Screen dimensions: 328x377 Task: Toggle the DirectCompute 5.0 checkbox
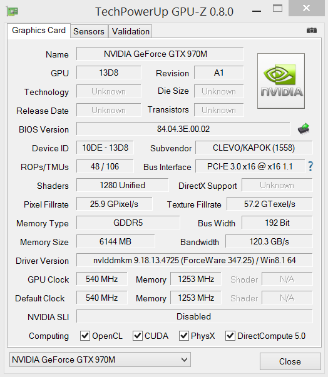tap(230, 336)
